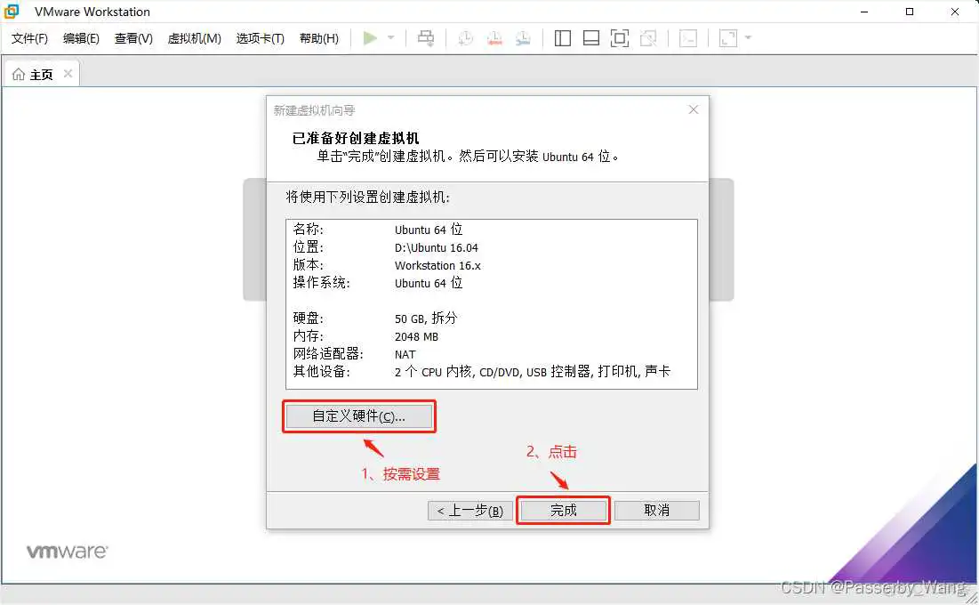Click the 完成 button to finish
Viewport: 979px width, 605px height.
point(563,510)
